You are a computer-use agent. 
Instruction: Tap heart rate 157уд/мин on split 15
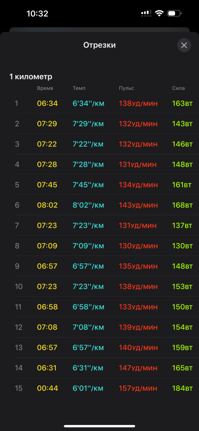(138, 388)
